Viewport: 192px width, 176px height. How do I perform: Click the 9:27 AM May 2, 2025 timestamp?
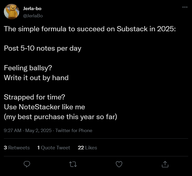[x=28, y=131]
